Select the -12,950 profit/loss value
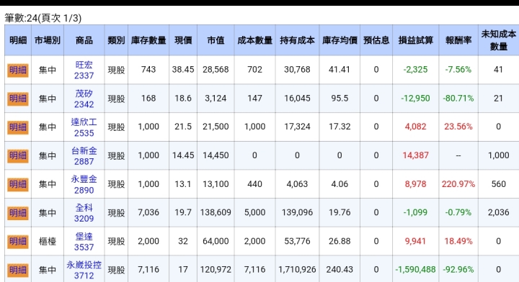Image resolution: width=519 pixels, height=282 pixels. pyautogui.click(x=415, y=99)
